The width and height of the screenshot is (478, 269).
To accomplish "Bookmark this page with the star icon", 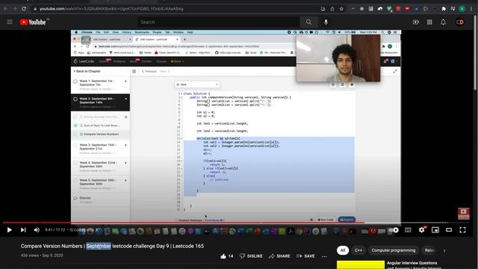I will (x=341, y=9).
